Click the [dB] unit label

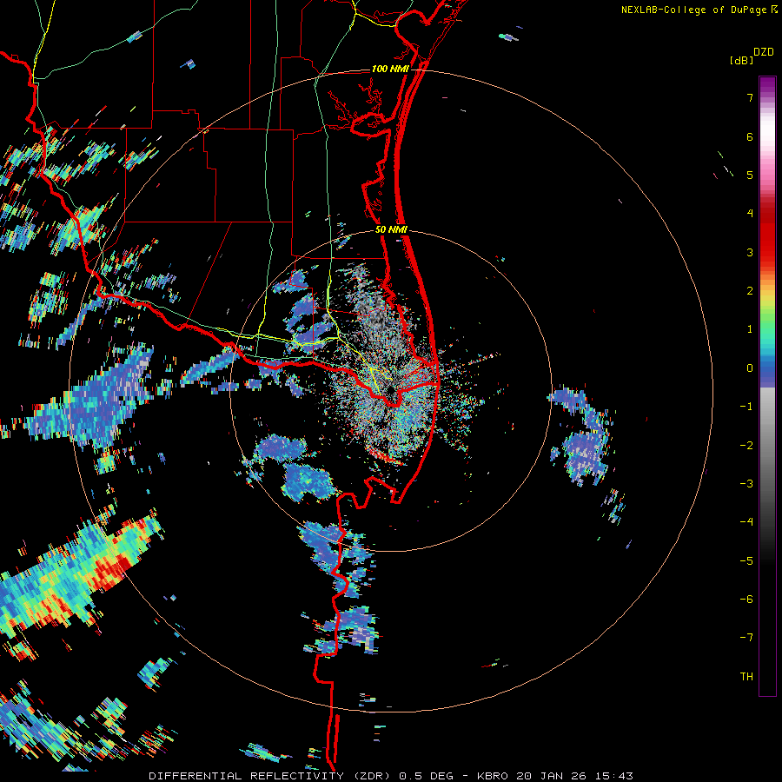pyautogui.click(x=742, y=60)
